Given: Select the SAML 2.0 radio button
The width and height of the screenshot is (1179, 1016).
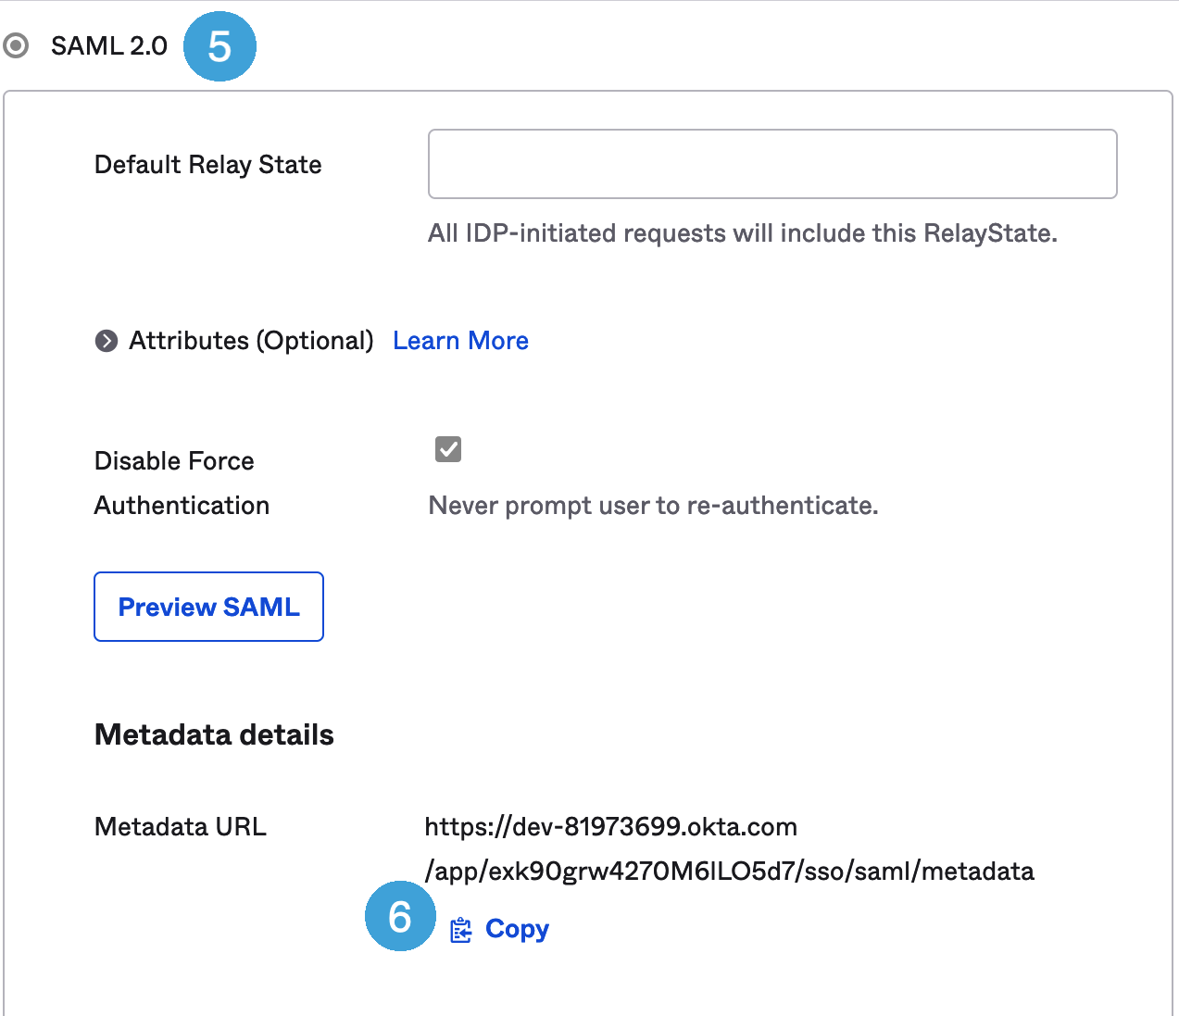Looking at the screenshot, I should point(16,45).
